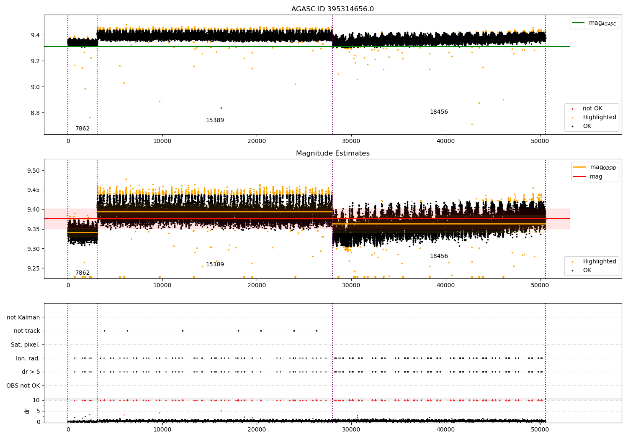The width and height of the screenshot is (628, 439).
Task: Click the 'OBS not OK' row label
Action: tap(23, 386)
